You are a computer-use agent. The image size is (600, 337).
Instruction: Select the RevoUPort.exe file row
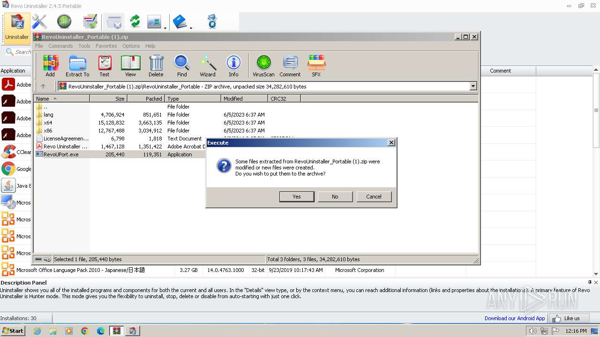point(120,154)
